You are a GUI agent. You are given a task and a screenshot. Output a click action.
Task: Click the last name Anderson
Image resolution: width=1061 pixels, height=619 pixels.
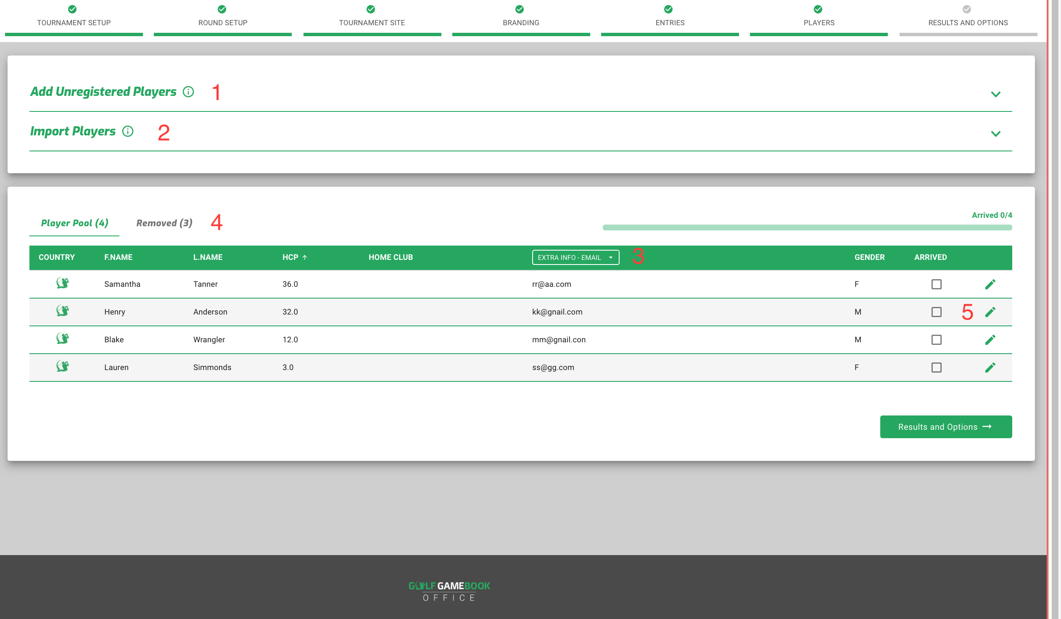(x=211, y=312)
